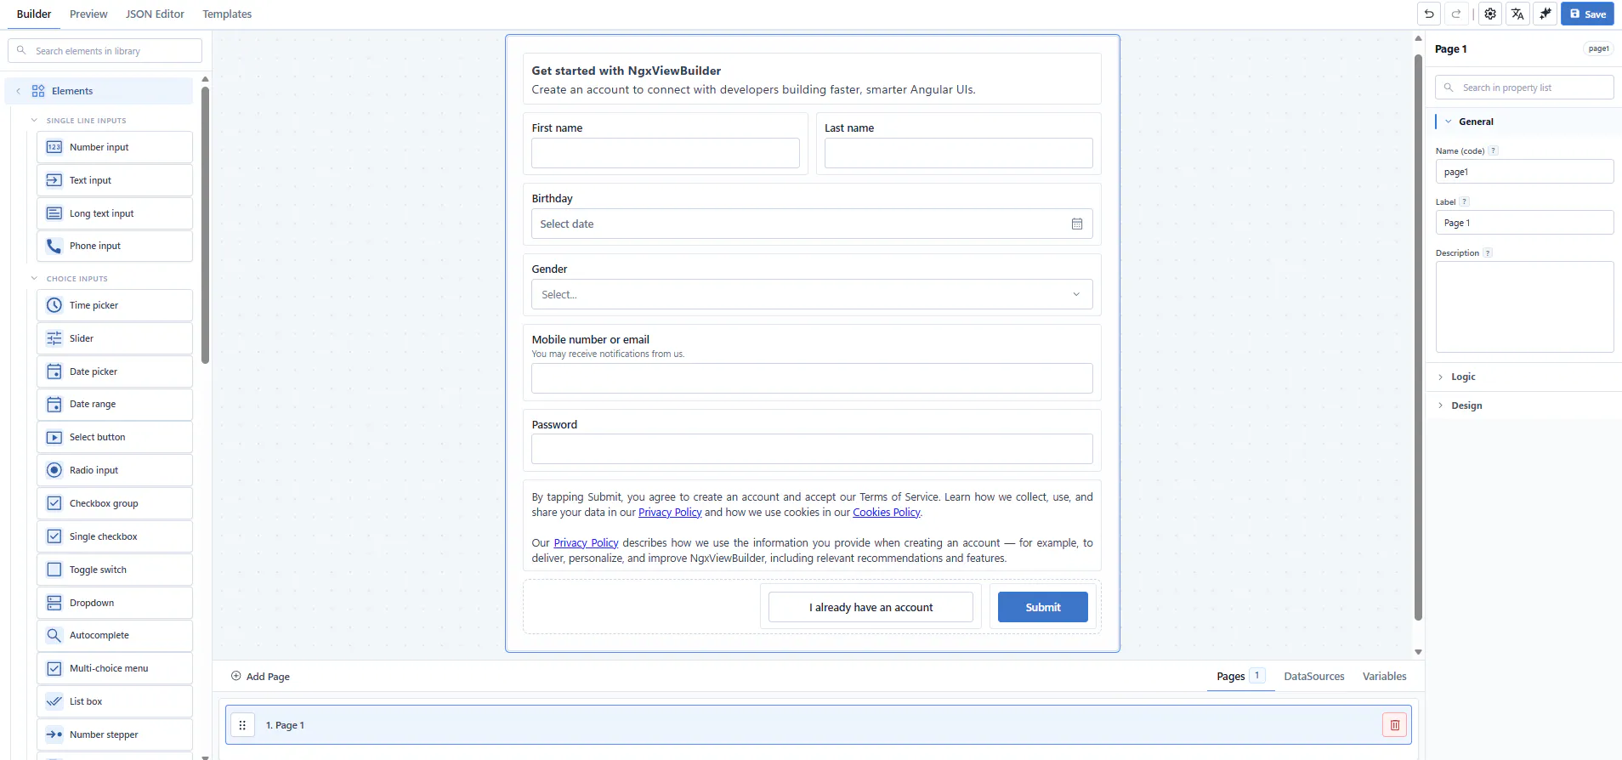Add the Radio input element

click(115, 470)
